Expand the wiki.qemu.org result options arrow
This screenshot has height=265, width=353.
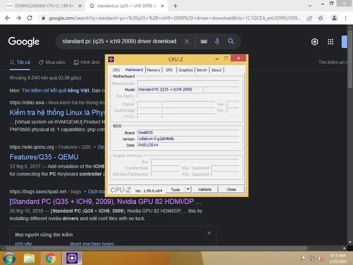tap(95, 147)
